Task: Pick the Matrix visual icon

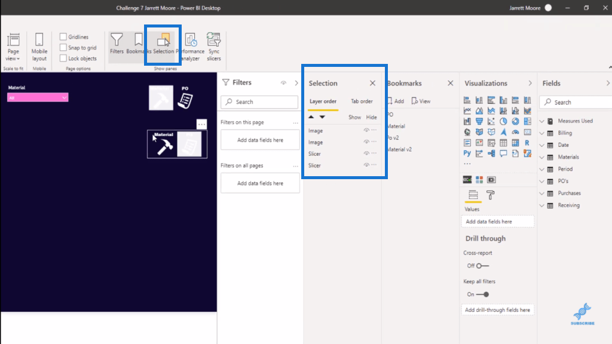Action: coord(516,143)
